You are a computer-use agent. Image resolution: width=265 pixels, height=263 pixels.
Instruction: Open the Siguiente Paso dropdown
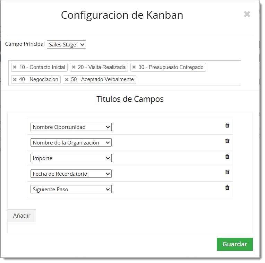point(71,190)
